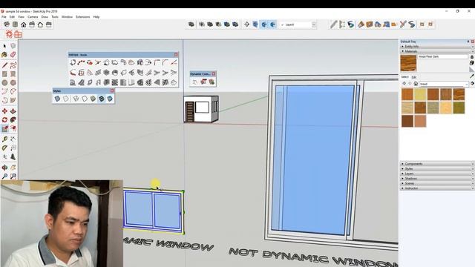The width and height of the screenshot is (475, 267).
Task: Switch to Front view house icon
Action: pyautogui.click(x=23, y=24)
